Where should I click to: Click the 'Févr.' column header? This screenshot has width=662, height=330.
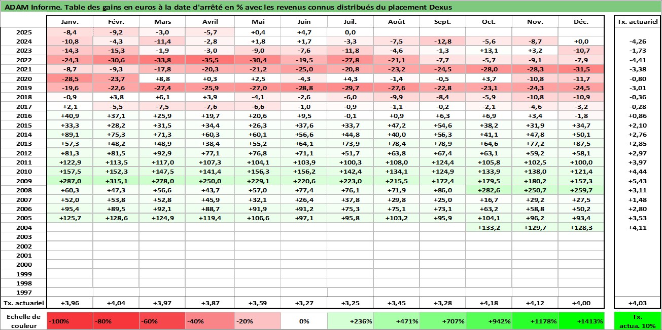click(x=116, y=22)
